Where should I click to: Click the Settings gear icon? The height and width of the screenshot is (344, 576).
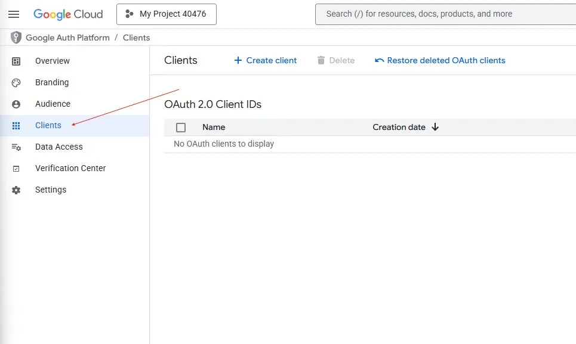(16, 190)
